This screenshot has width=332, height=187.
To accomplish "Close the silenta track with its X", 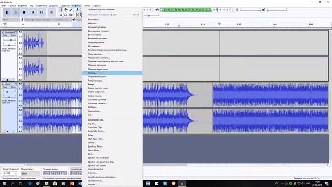I will (x=3, y=84).
